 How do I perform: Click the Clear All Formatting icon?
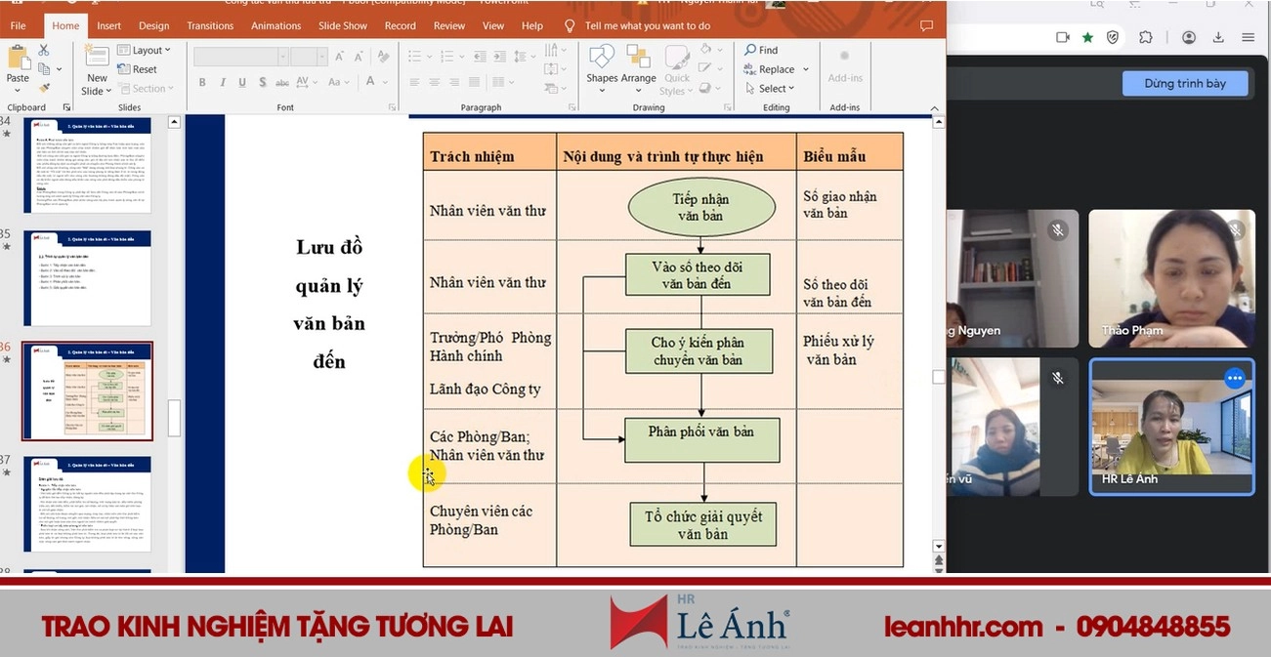pyautogui.click(x=382, y=56)
